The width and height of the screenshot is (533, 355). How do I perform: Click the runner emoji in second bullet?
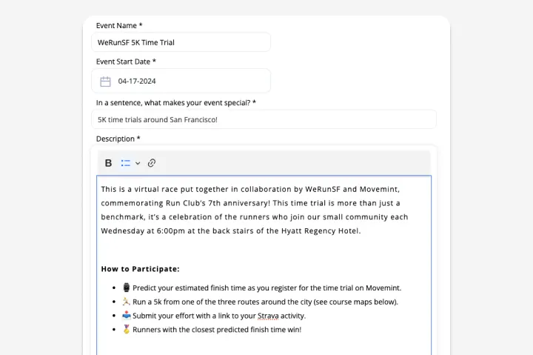[x=127, y=302]
